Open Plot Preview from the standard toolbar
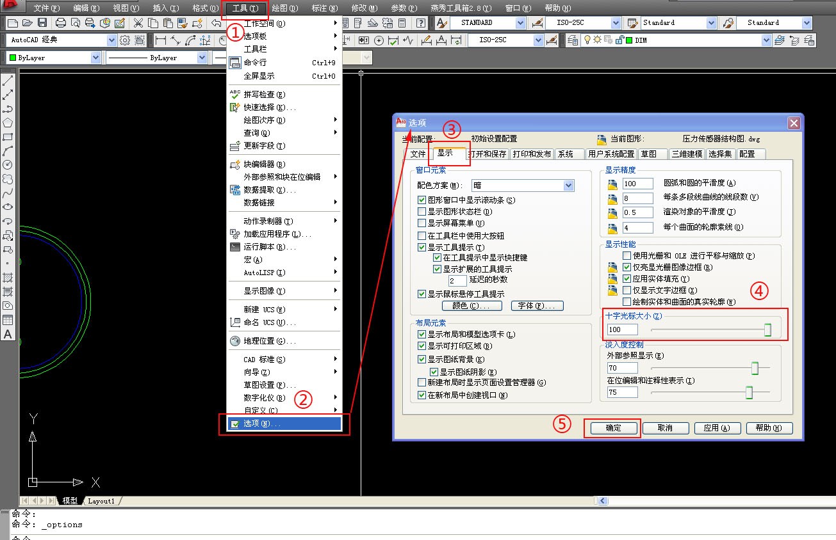The height and width of the screenshot is (540, 836). tap(76, 23)
